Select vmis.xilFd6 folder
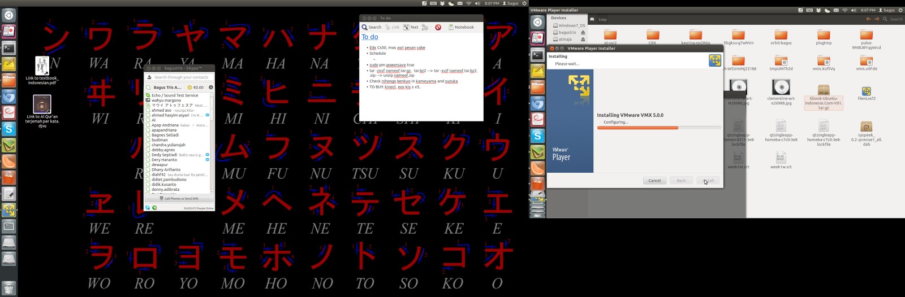This screenshot has height=297, width=905. (x=866, y=63)
